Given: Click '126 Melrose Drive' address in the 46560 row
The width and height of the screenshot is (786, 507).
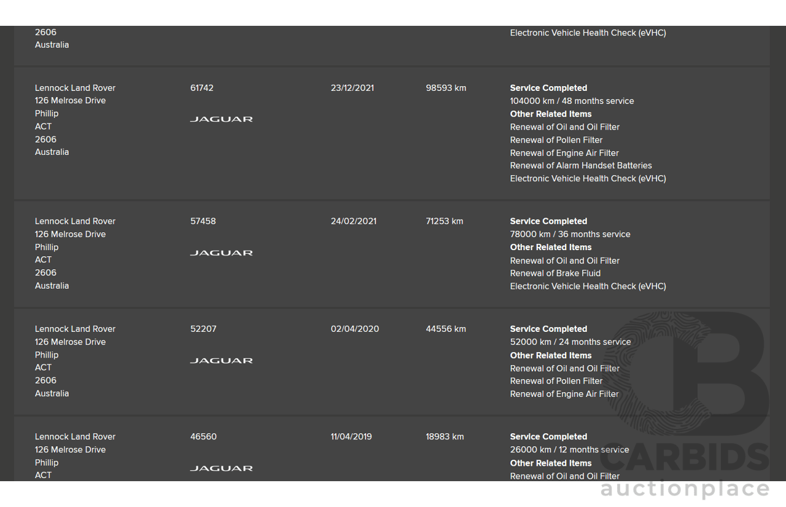Looking at the screenshot, I should (x=70, y=450).
